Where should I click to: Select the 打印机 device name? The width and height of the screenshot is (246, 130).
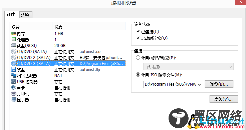23,94
